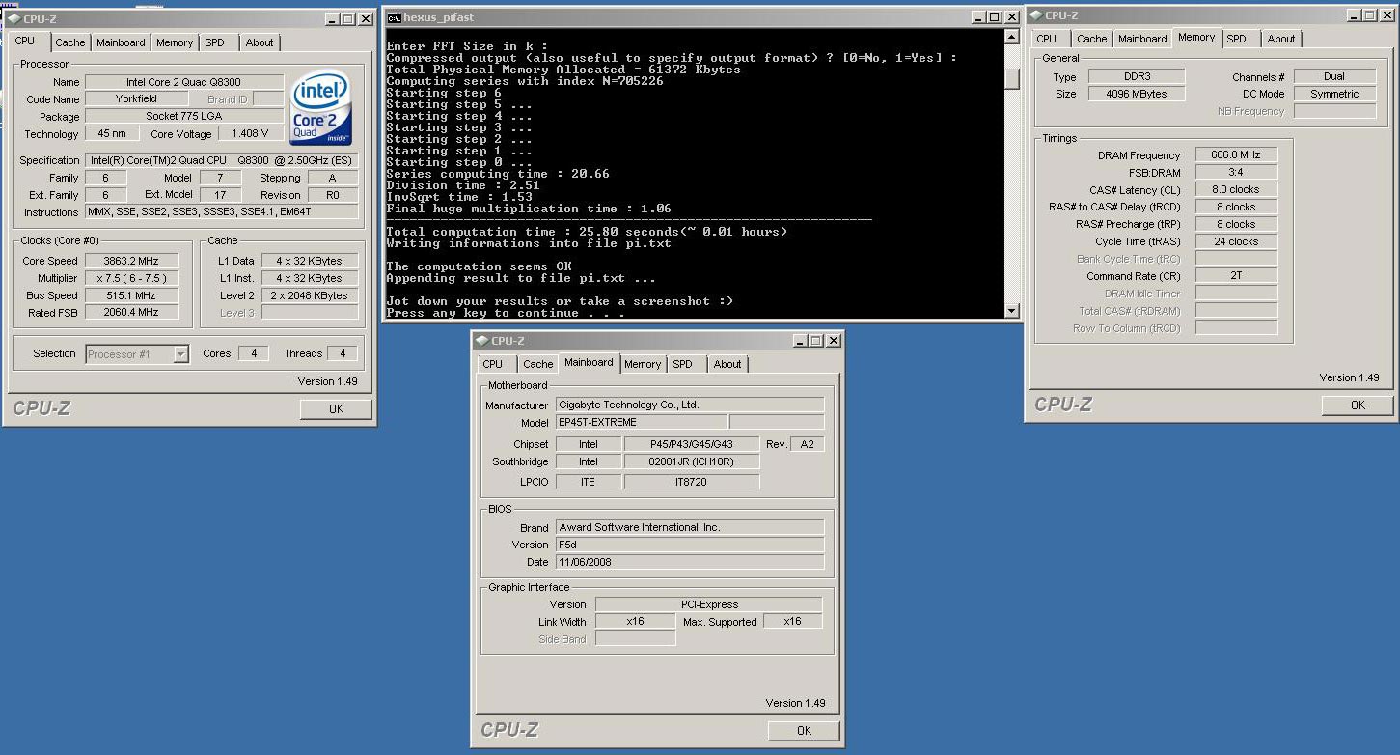Click the motherboard Model field EP45T-EXTREME
This screenshot has width=1400, height=755.
click(x=642, y=422)
